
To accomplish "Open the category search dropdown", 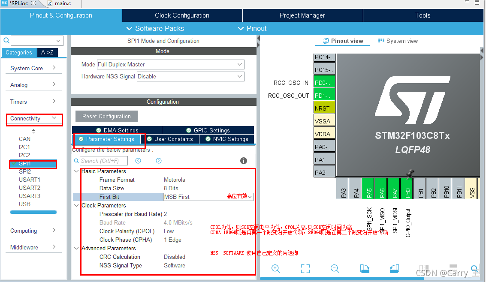I will (58, 41).
